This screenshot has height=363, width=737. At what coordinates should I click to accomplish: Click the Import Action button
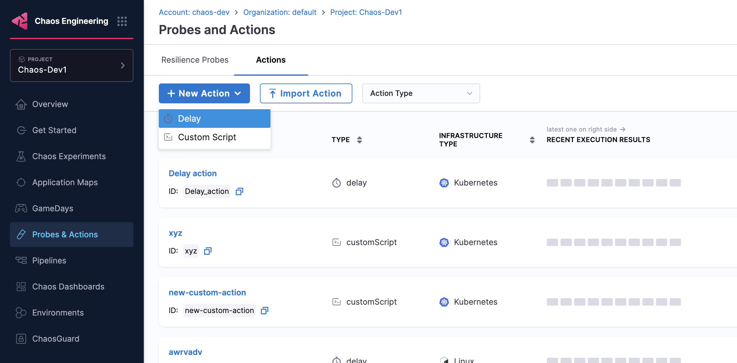tap(306, 93)
